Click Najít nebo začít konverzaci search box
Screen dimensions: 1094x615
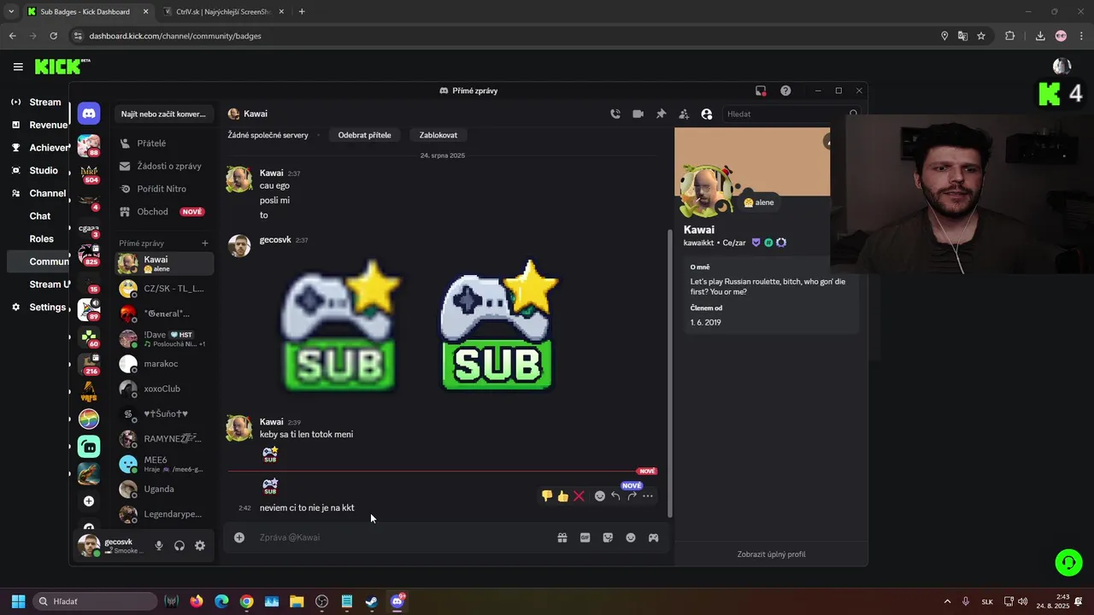point(163,114)
